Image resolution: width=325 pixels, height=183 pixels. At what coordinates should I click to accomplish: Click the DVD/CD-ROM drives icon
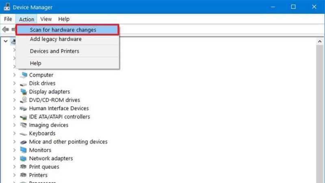tap(24, 100)
